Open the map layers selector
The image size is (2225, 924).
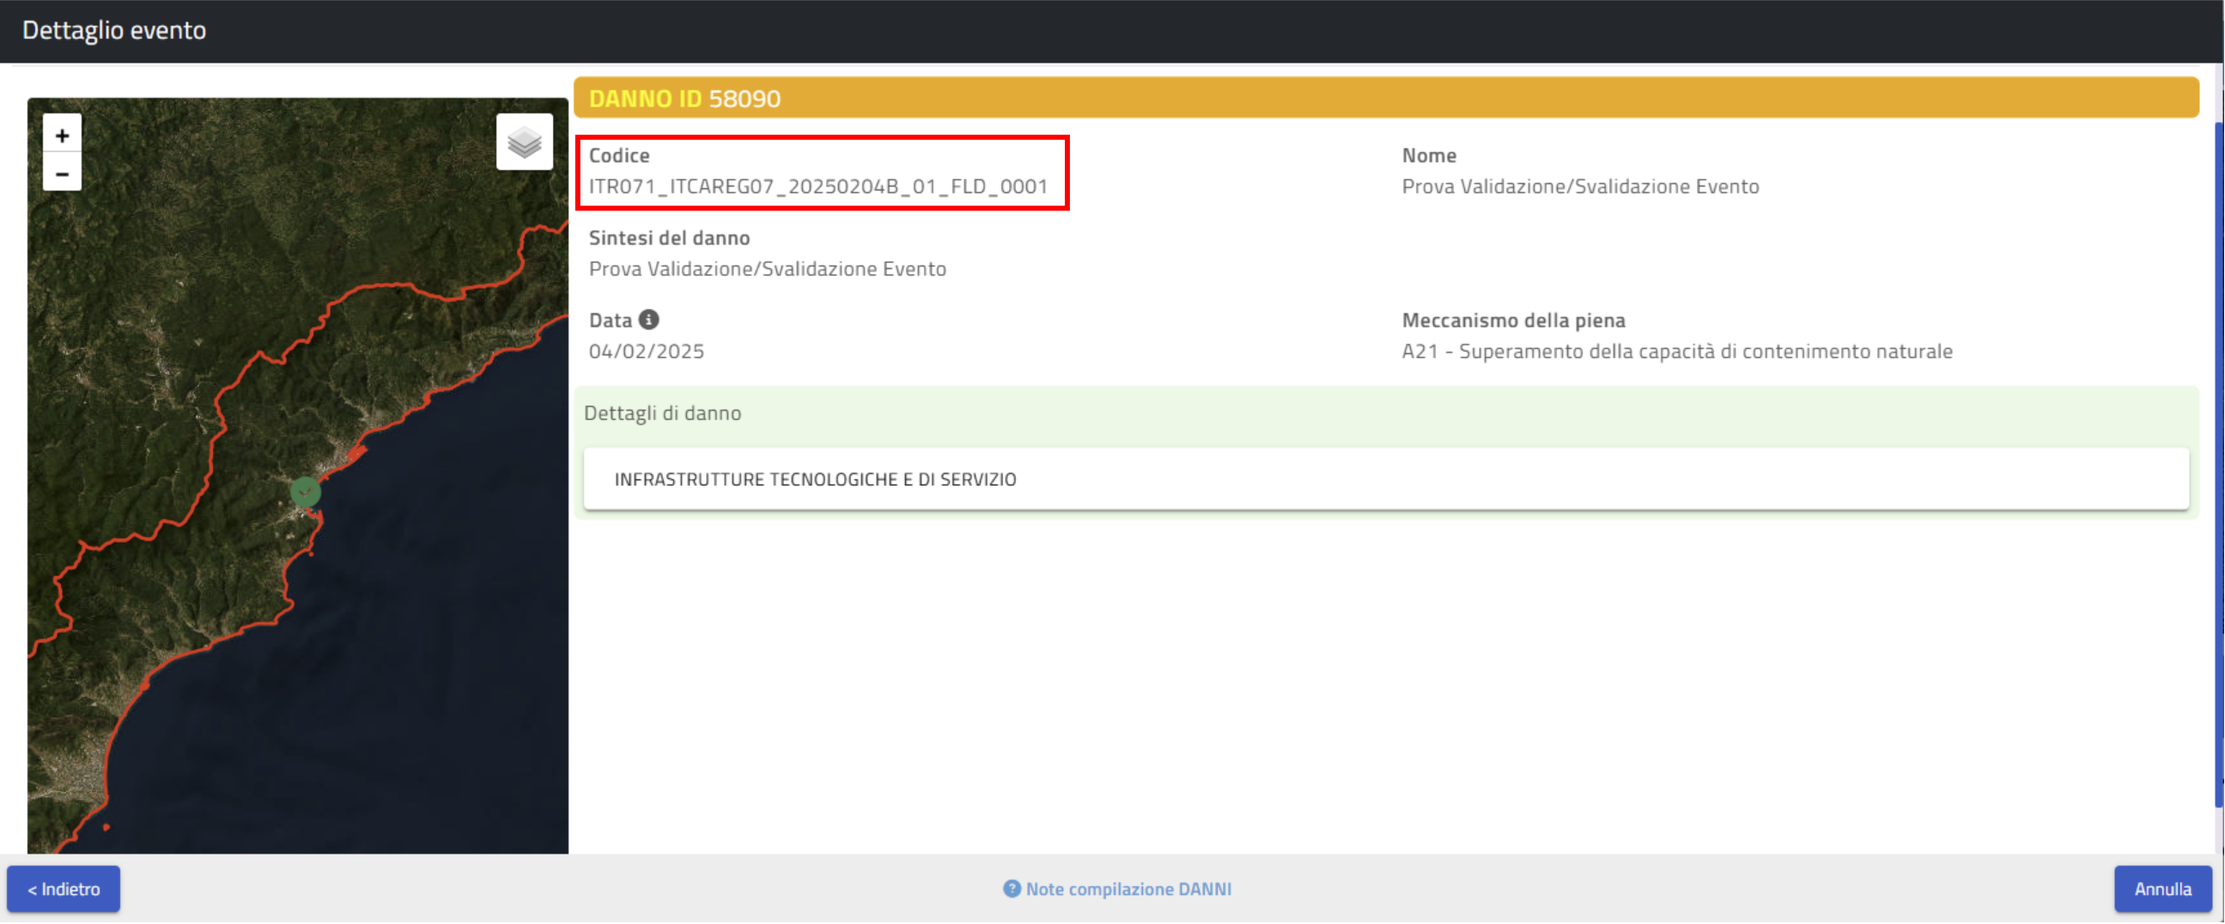(x=525, y=143)
